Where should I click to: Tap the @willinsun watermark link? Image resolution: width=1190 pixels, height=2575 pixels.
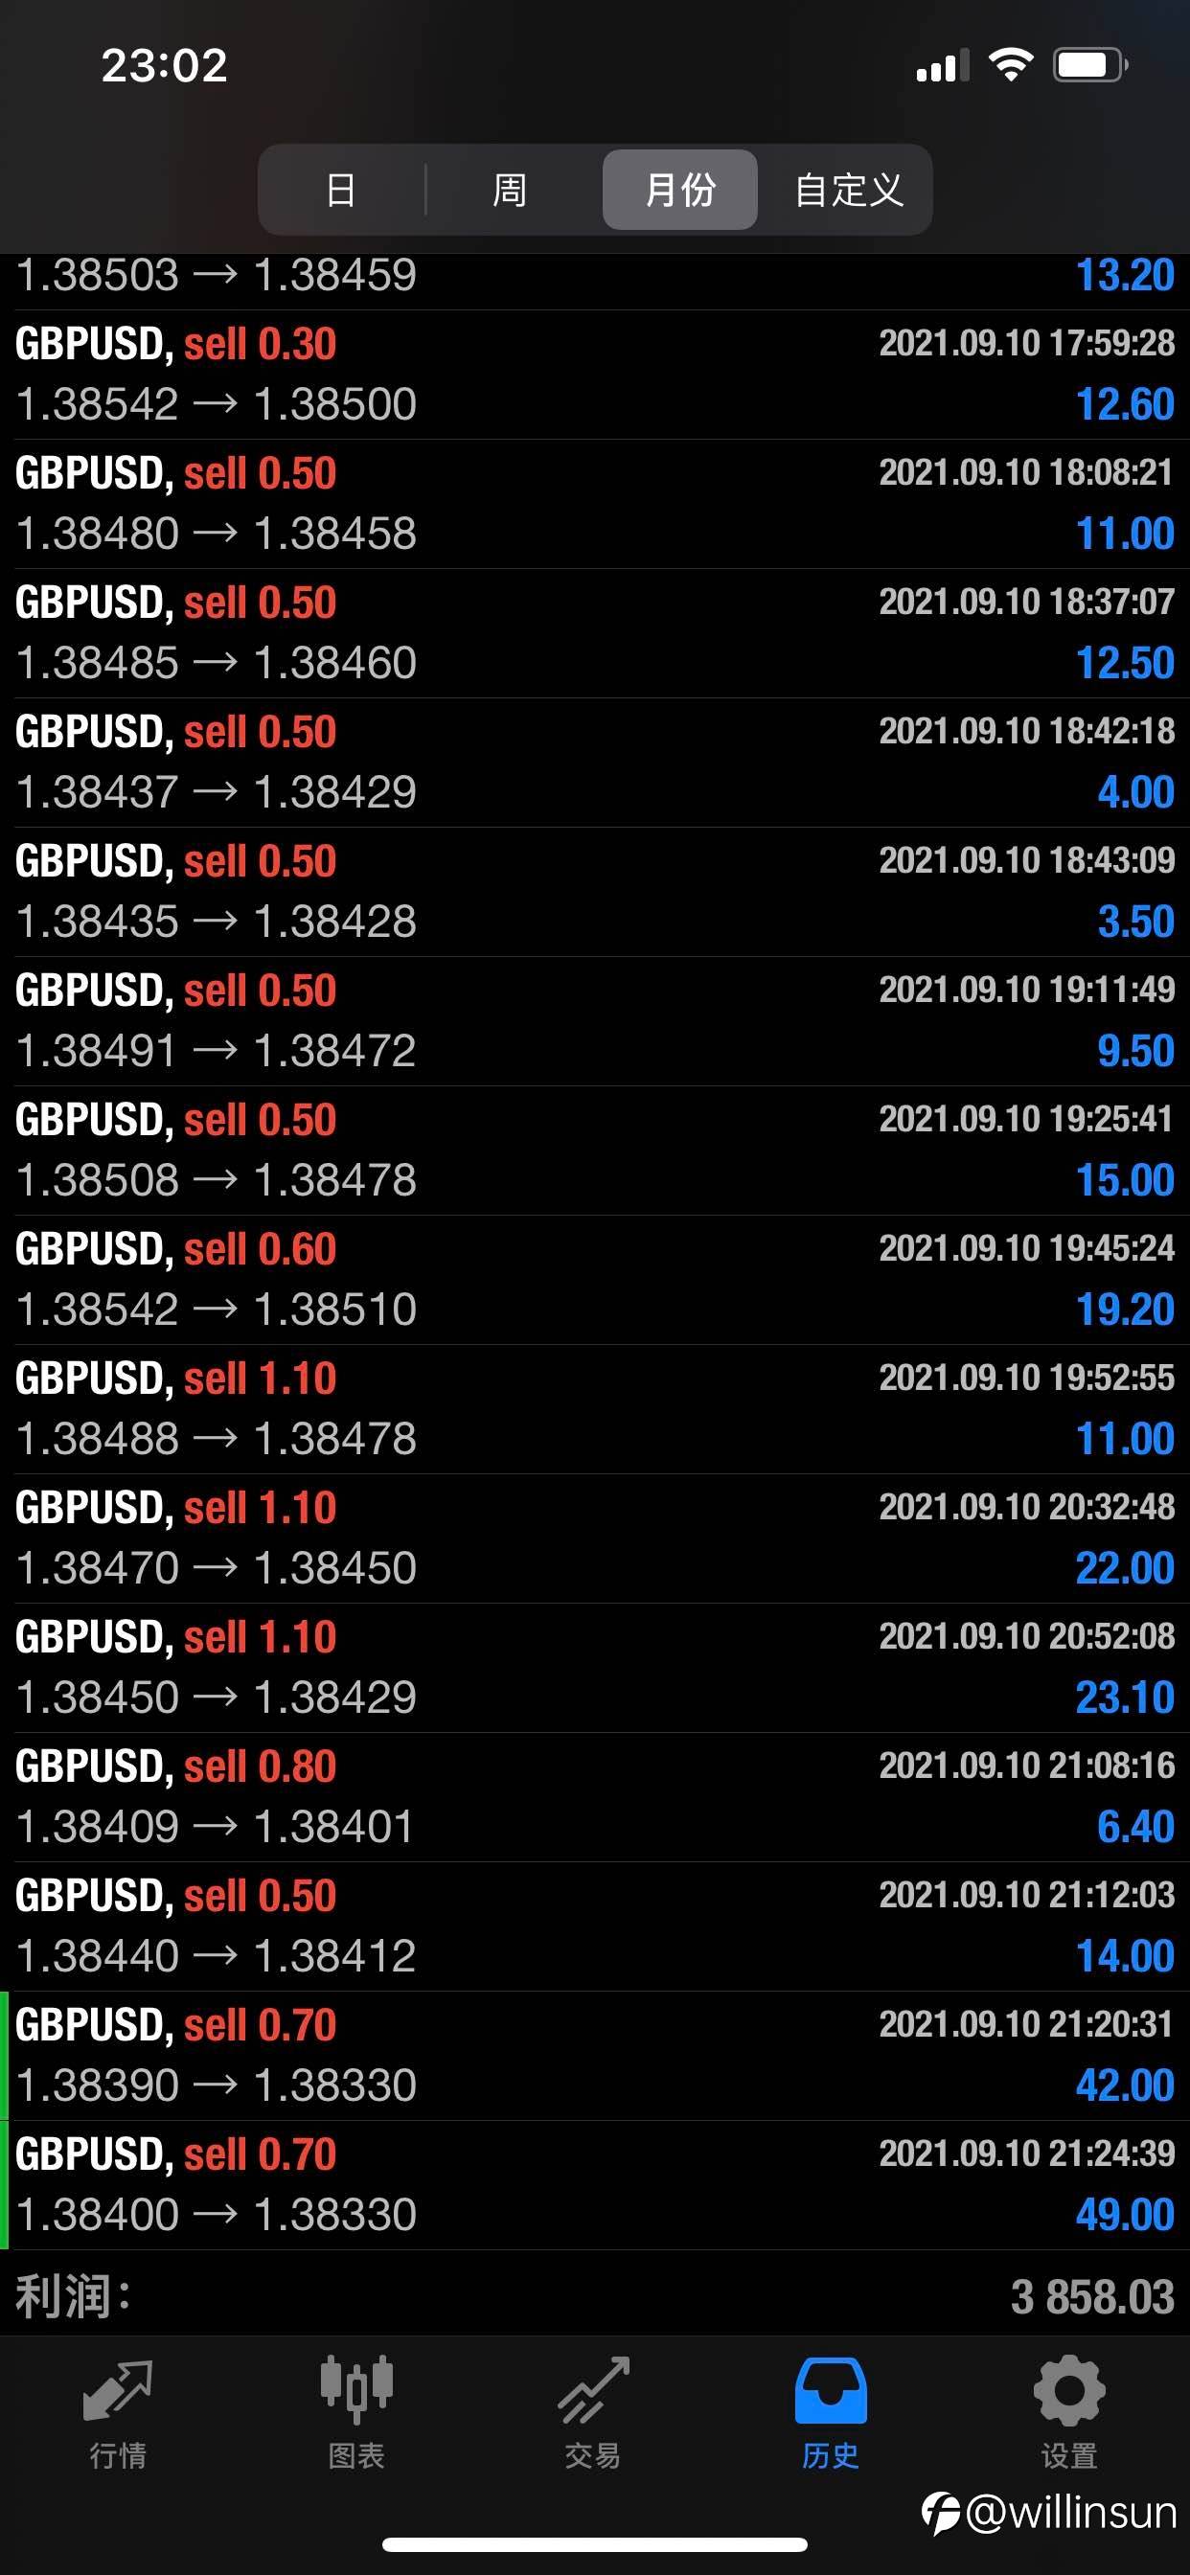click(1050, 2512)
